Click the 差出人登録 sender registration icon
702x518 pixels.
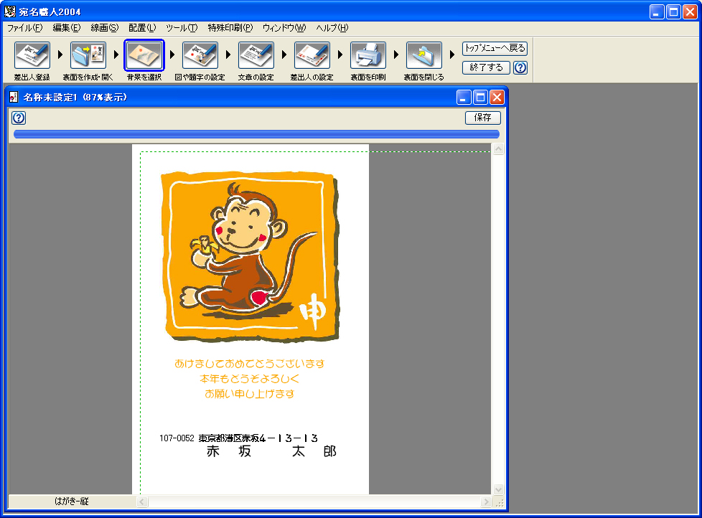(x=32, y=55)
